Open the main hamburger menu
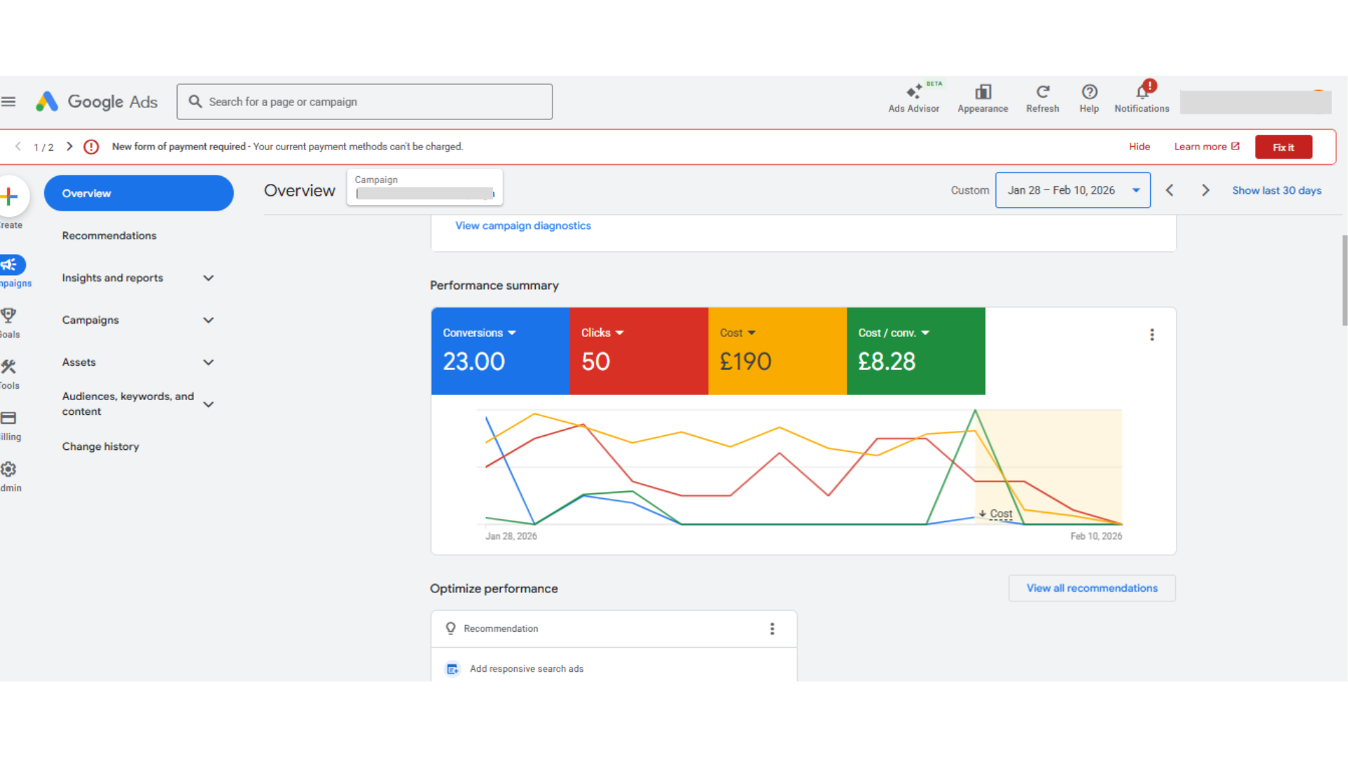The height and width of the screenshot is (758, 1348). click(8, 102)
